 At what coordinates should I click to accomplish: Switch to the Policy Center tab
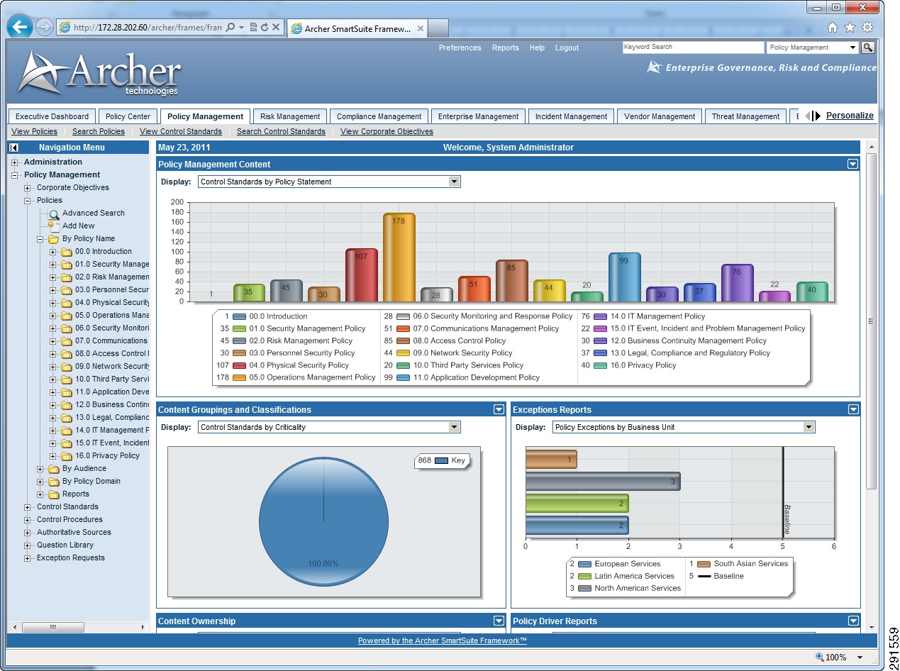[x=128, y=116]
